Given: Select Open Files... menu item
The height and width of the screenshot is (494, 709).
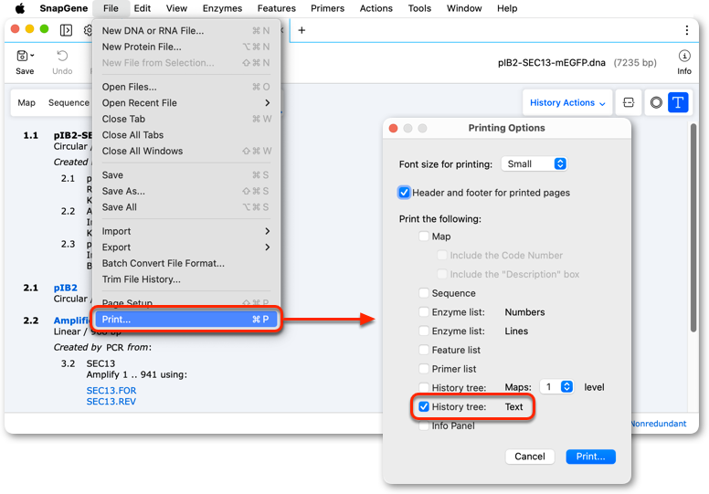Looking at the screenshot, I should click(185, 87).
